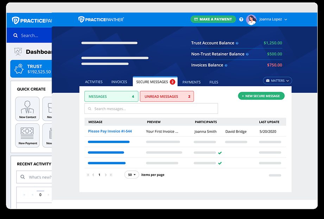This screenshot has width=324, height=219.
Task: Click the Message column header
Action: point(95,122)
